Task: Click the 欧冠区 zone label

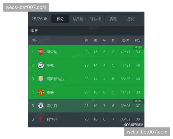Action: pos(138,47)
